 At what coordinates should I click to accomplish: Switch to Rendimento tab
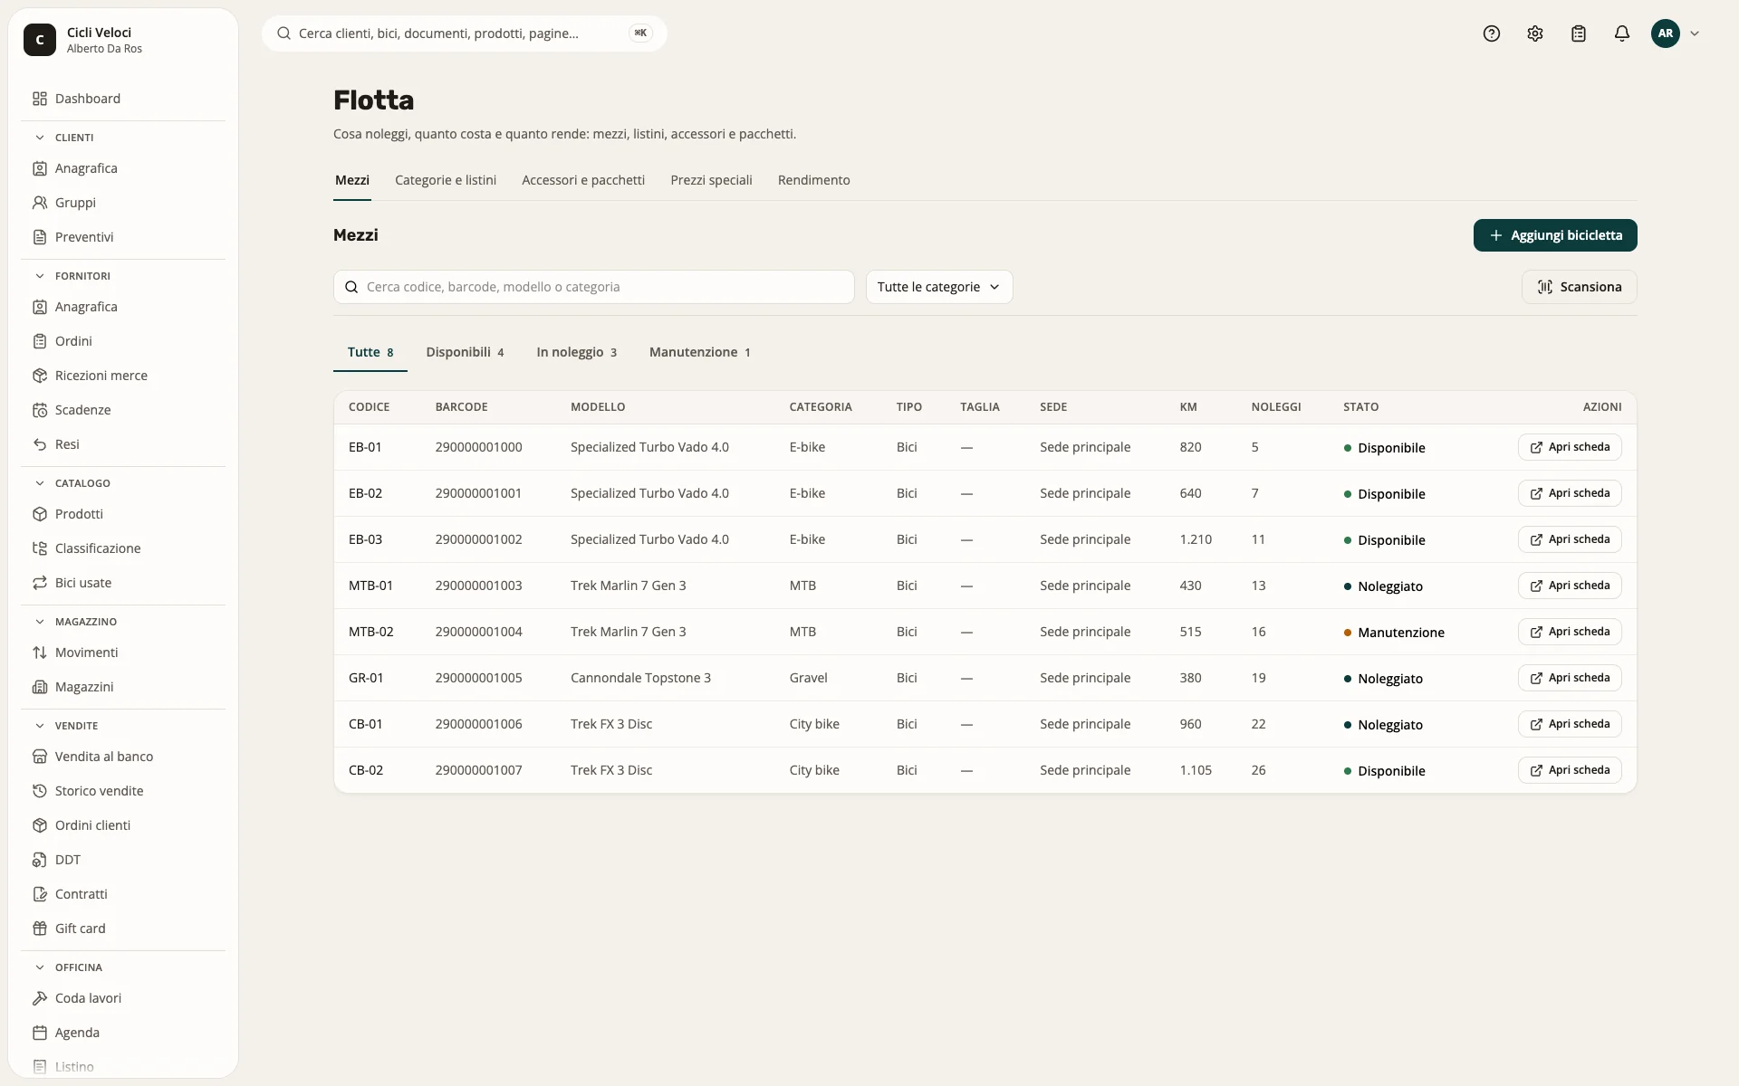[x=813, y=180]
